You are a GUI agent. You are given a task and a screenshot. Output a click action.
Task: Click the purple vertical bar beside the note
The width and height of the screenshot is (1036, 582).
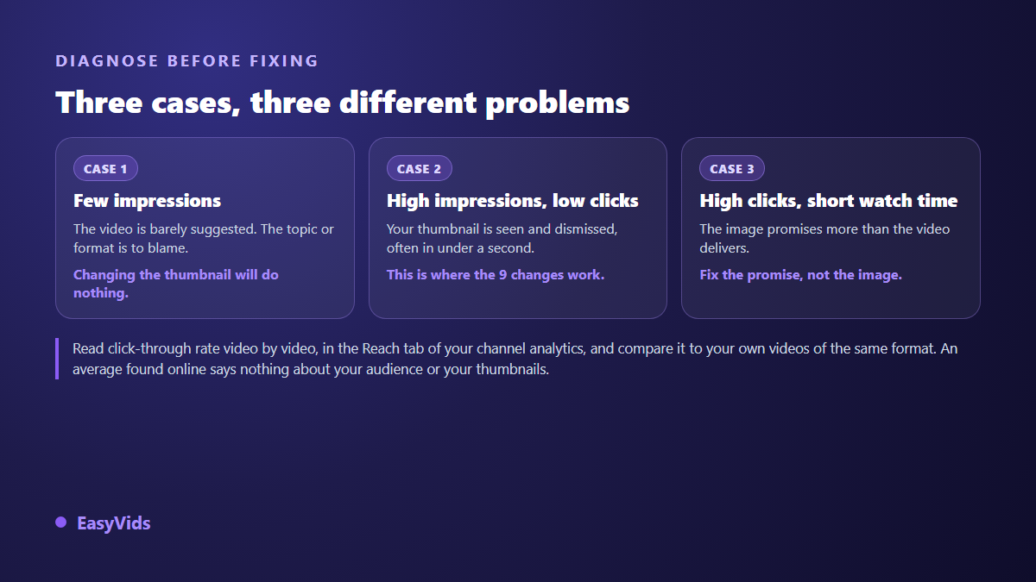pos(57,359)
